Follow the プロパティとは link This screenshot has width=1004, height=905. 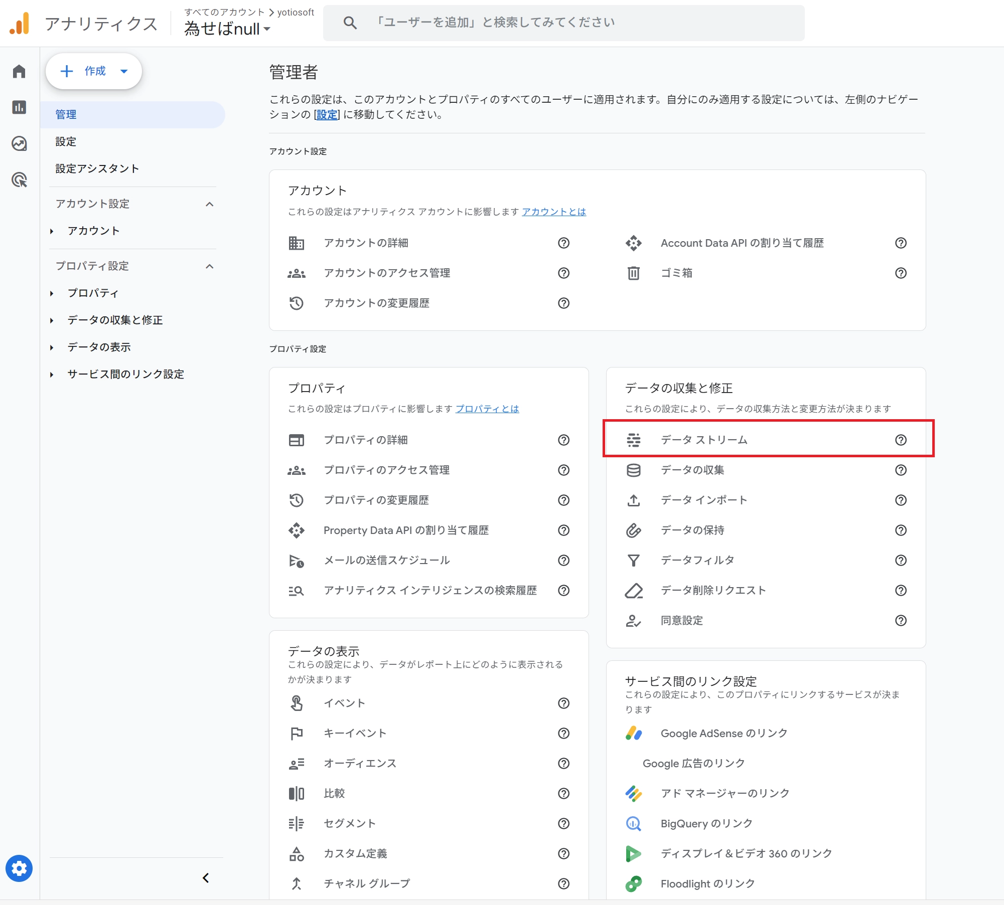click(x=487, y=409)
